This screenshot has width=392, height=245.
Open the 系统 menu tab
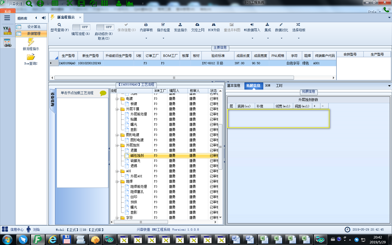point(8,11)
